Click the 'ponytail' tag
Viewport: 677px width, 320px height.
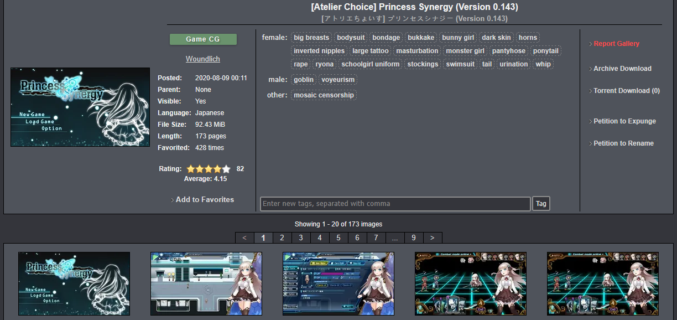(546, 51)
